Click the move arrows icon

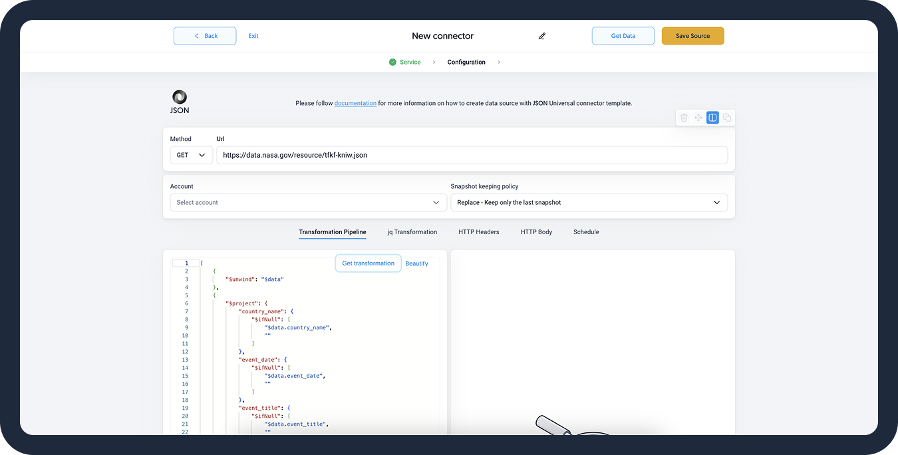pos(698,118)
